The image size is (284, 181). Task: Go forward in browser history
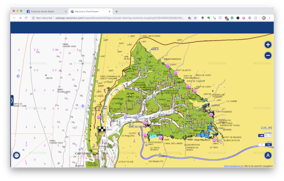coord(20,18)
